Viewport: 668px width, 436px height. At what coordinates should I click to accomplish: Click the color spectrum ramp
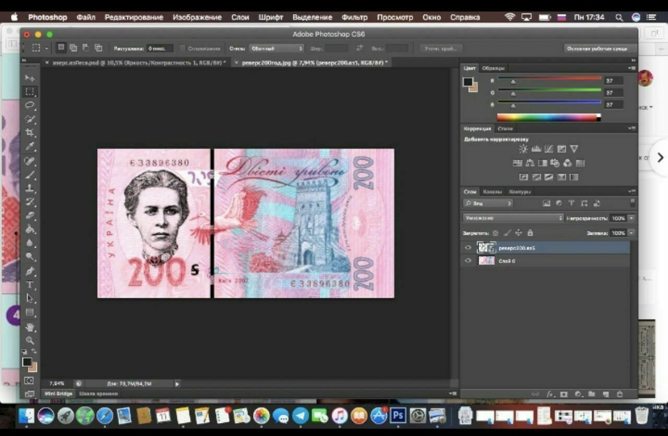548,117
